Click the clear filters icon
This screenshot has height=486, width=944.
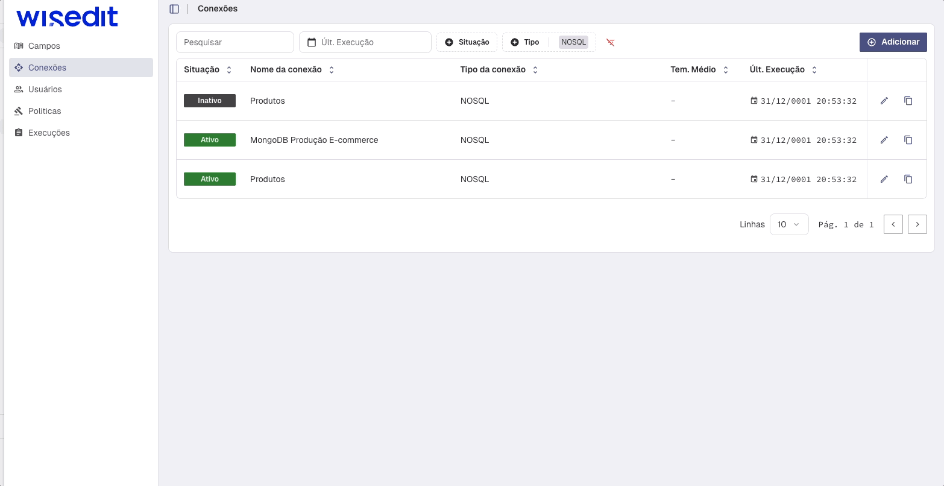tap(611, 42)
